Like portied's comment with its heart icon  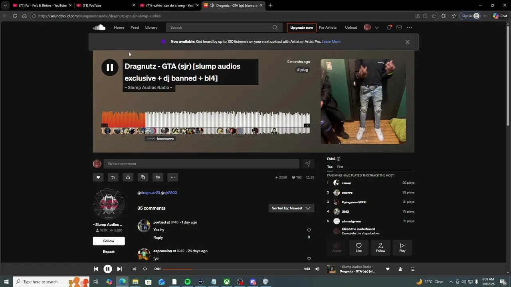tap(309, 230)
